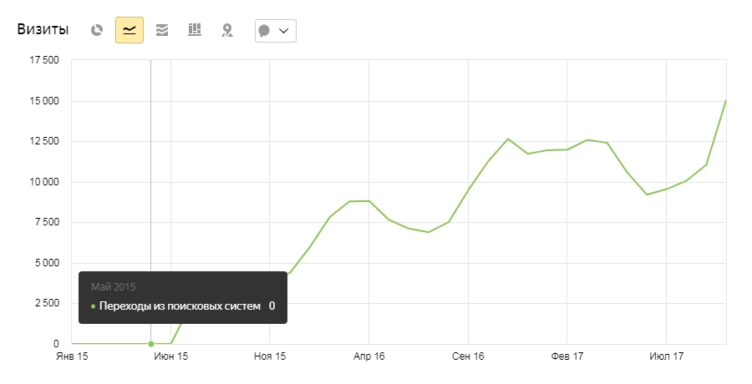Viewport: 752px width, 384px height.
Task: Click the 10 000 y-axis value
Action: pos(44,182)
